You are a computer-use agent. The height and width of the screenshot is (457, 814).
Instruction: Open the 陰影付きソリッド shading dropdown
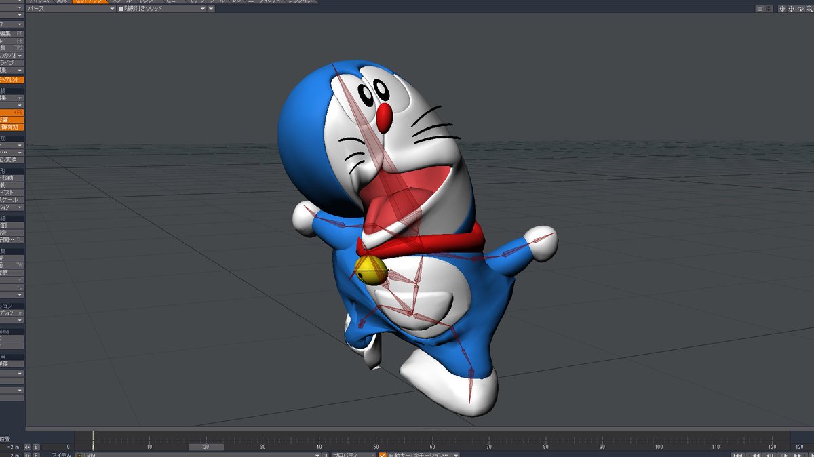point(161,9)
